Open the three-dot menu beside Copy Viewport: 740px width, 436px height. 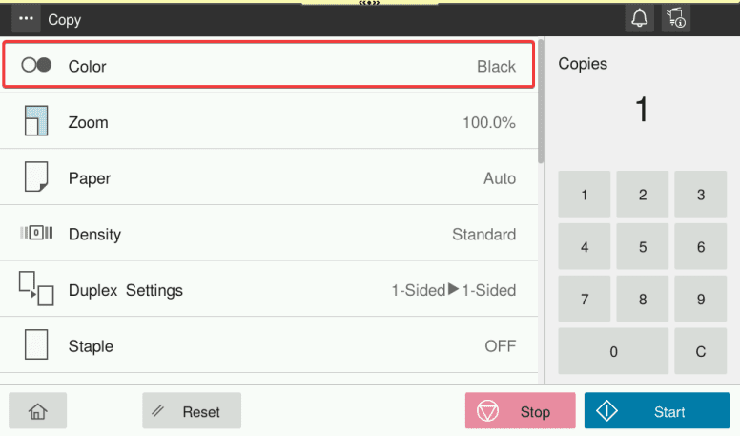[26, 19]
